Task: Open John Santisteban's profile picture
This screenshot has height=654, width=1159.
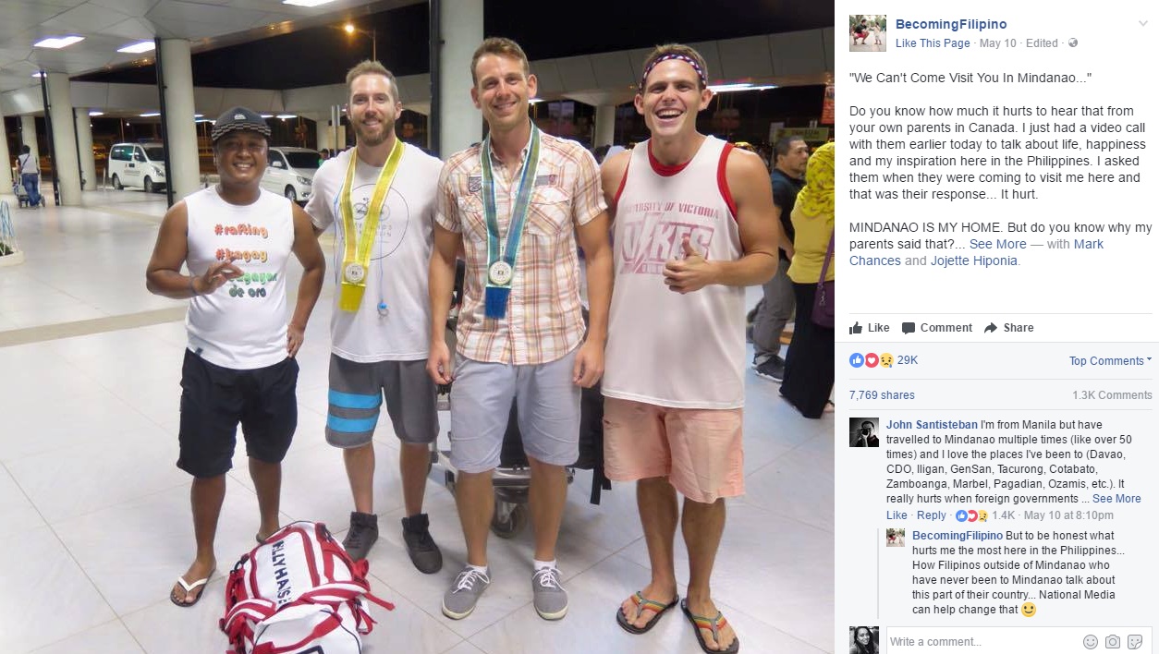Action: [x=864, y=432]
